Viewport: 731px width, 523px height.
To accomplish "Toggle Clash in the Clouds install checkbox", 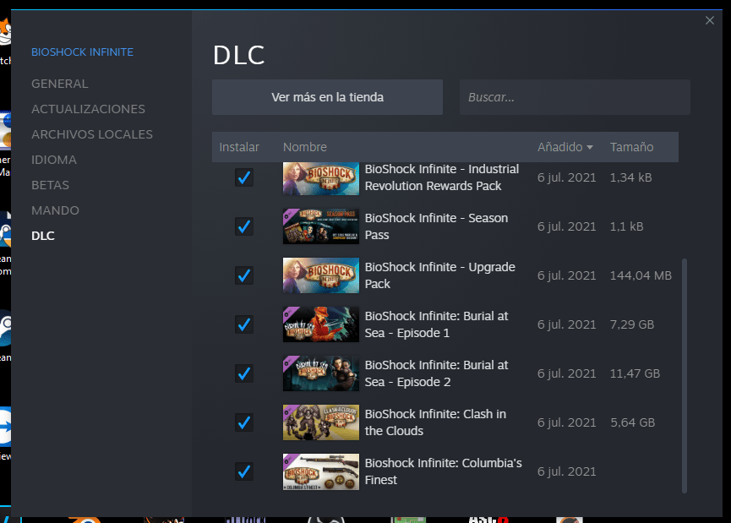I will pyautogui.click(x=244, y=422).
